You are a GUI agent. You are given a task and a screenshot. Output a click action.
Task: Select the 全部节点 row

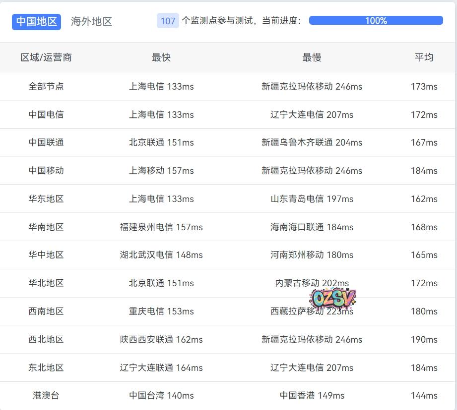pyautogui.click(x=46, y=86)
